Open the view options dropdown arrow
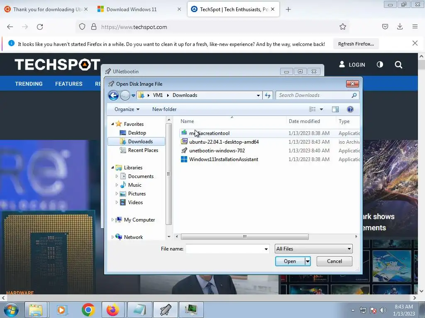The width and height of the screenshot is (425, 318). pos(321,109)
